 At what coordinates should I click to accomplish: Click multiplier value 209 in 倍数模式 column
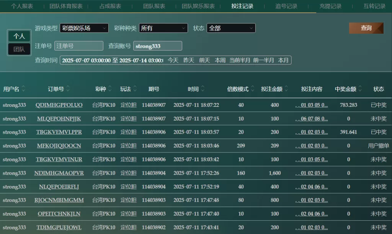[241, 146]
